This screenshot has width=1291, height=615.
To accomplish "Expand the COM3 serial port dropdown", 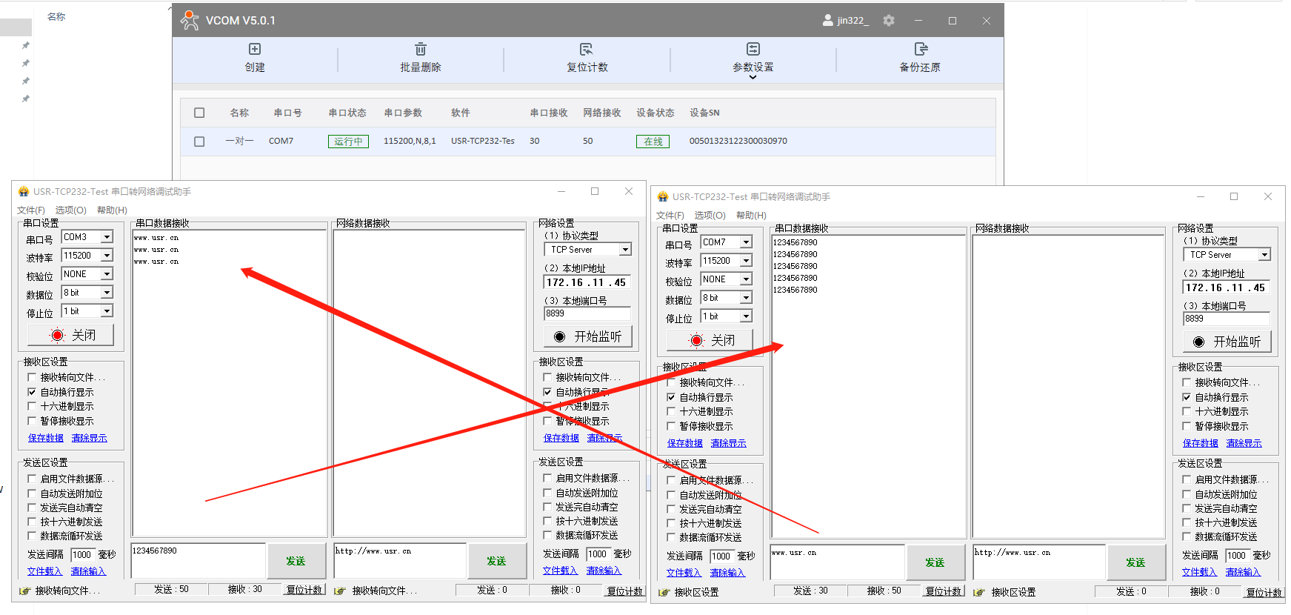I will (x=107, y=237).
